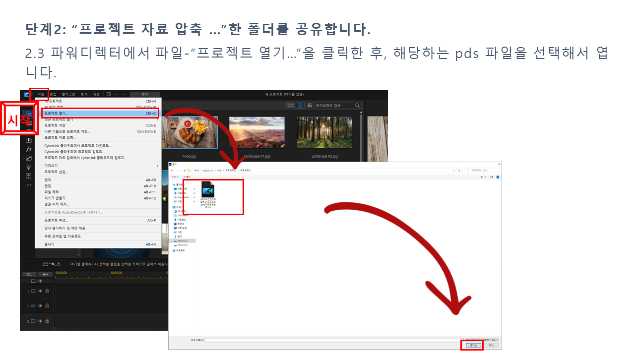Open the 파일 menu in PowerDirector
This screenshot has height=357, width=635.
point(41,94)
